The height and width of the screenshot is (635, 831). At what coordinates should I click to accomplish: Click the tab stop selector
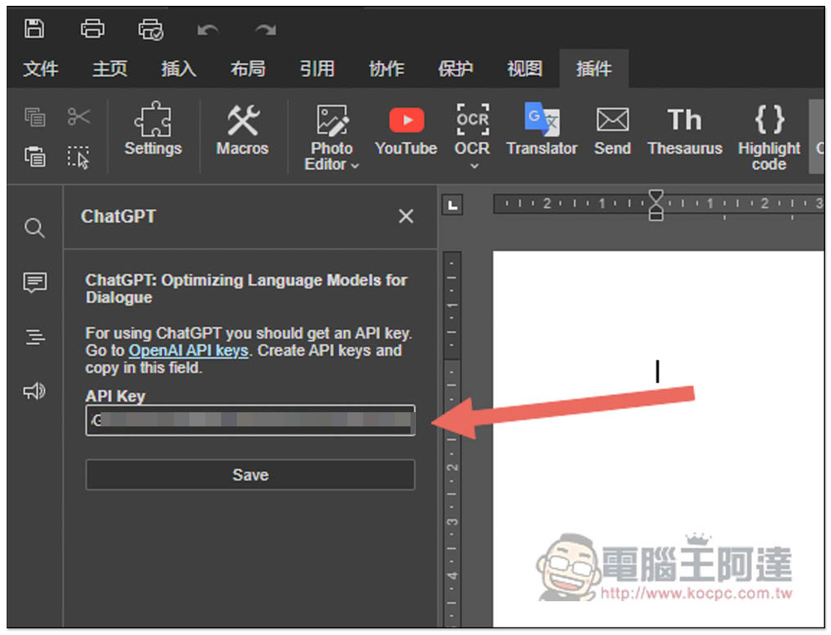click(453, 205)
